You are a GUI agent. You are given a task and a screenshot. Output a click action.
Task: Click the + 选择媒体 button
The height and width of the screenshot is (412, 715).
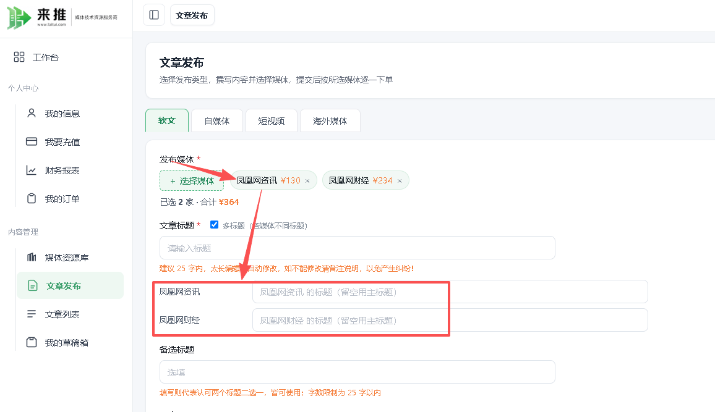click(192, 181)
